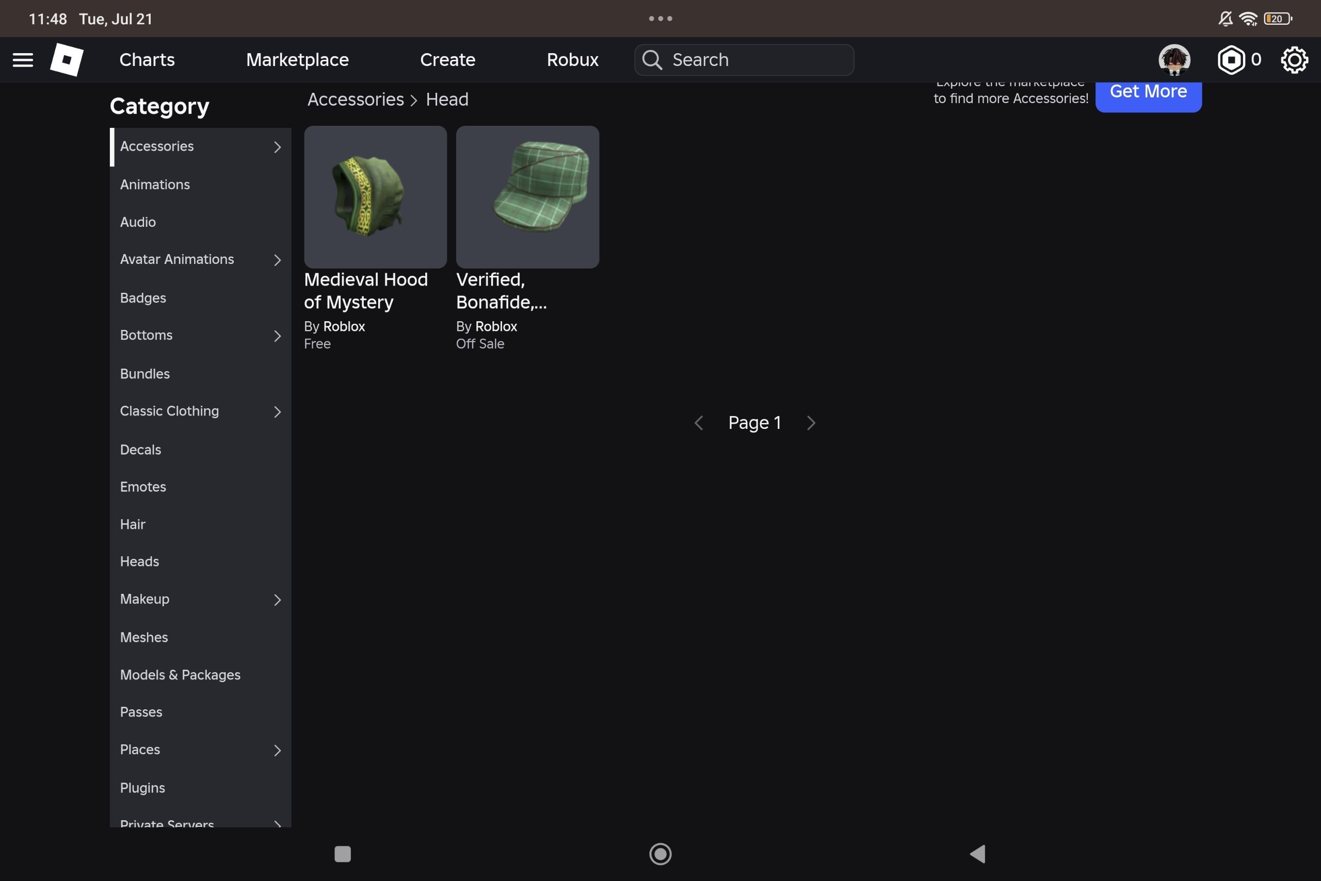Click the Free price label
Screen dimensions: 1321x881
click(317, 344)
